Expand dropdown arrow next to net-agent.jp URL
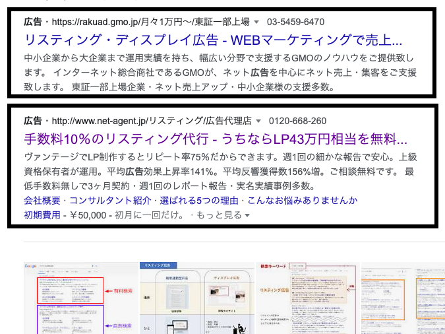Viewport: 445px width, 334px height. tap(258, 121)
